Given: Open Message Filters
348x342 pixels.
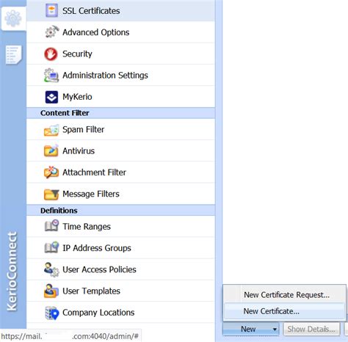Looking at the screenshot, I should pos(120,194).
